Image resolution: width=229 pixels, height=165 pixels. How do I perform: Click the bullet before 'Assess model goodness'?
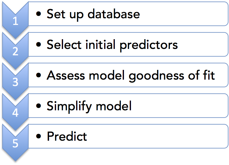coord(38,76)
